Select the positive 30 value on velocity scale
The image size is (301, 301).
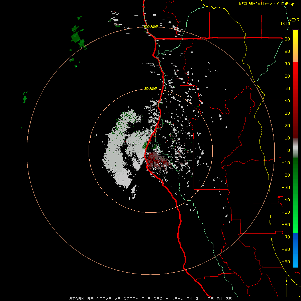(x=287, y=113)
